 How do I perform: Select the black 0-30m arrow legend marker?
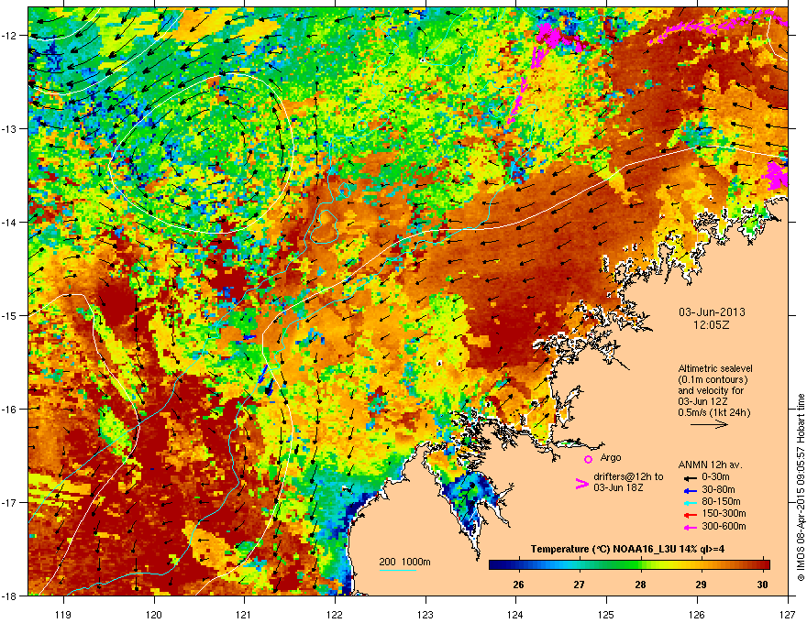tap(689, 477)
